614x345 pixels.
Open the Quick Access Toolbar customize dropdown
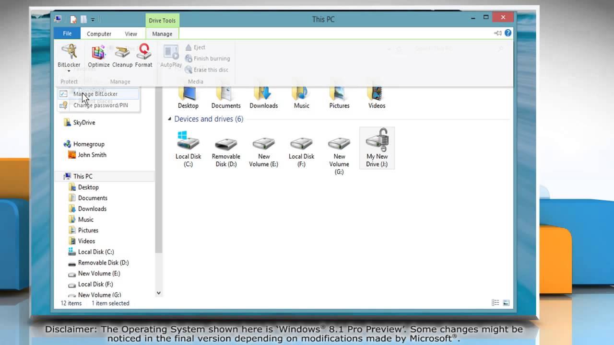click(x=93, y=20)
